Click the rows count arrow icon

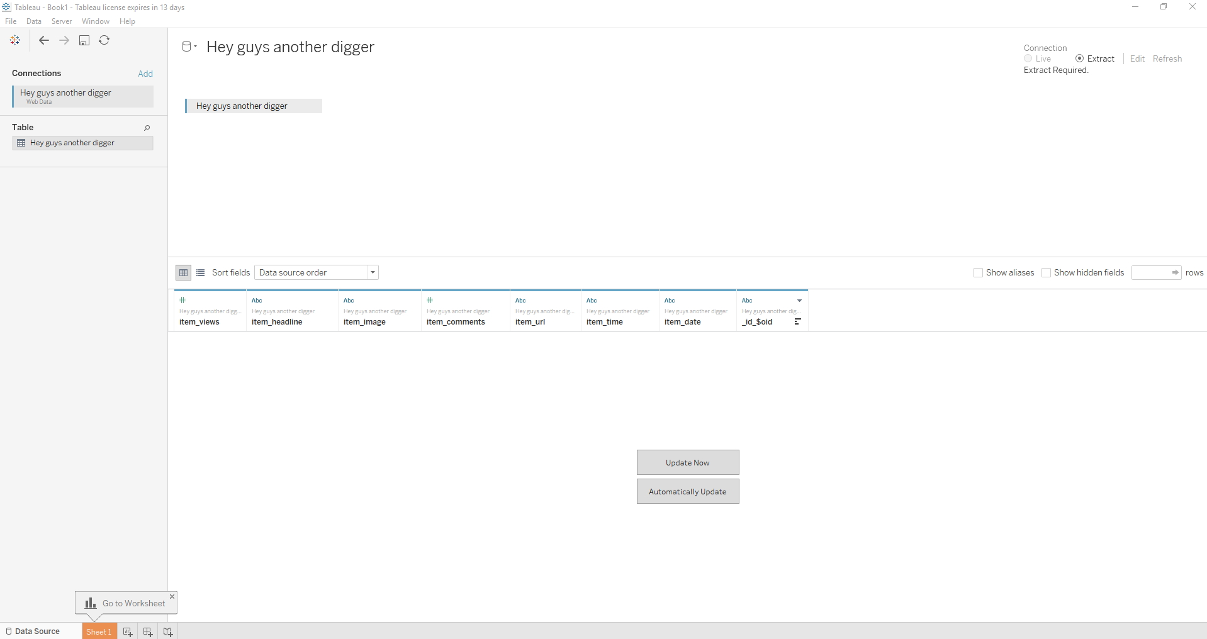point(1175,272)
